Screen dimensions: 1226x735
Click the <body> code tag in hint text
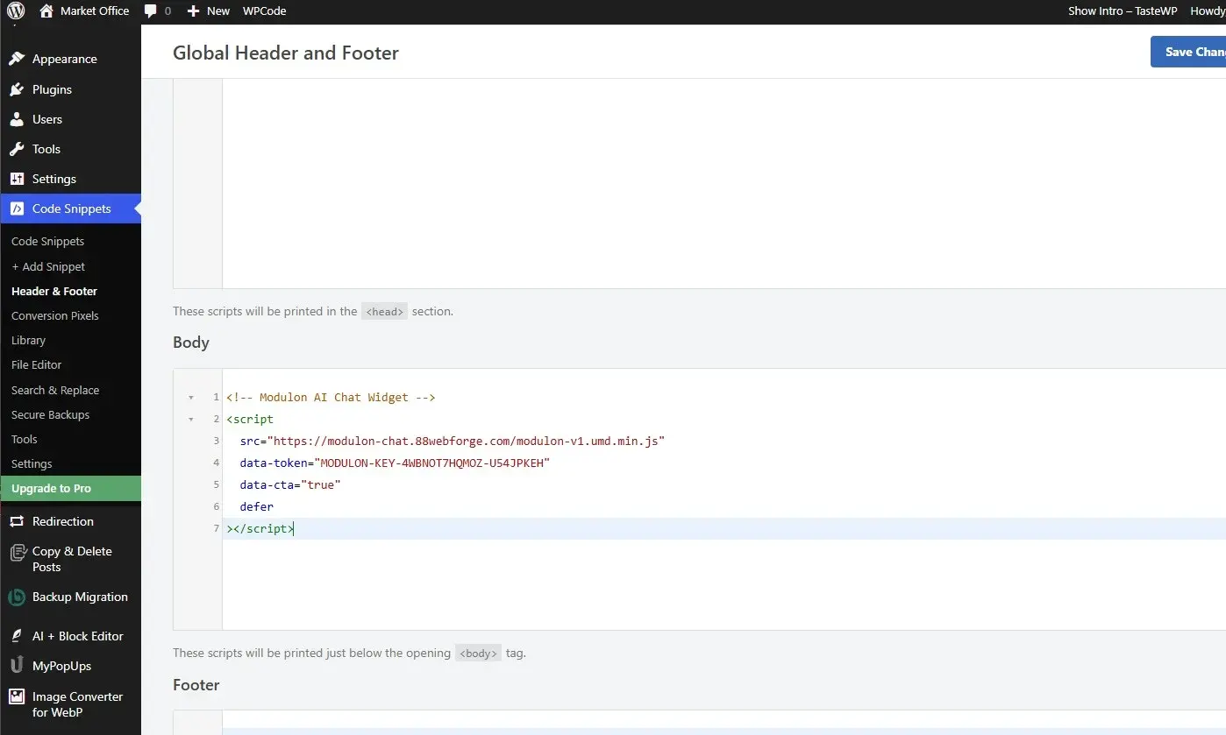click(x=478, y=654)
